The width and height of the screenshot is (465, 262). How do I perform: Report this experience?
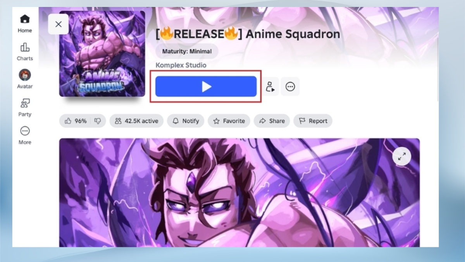313,121
